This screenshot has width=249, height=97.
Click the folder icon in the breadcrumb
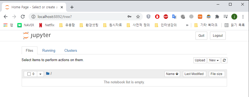click(x=48, y=73)
